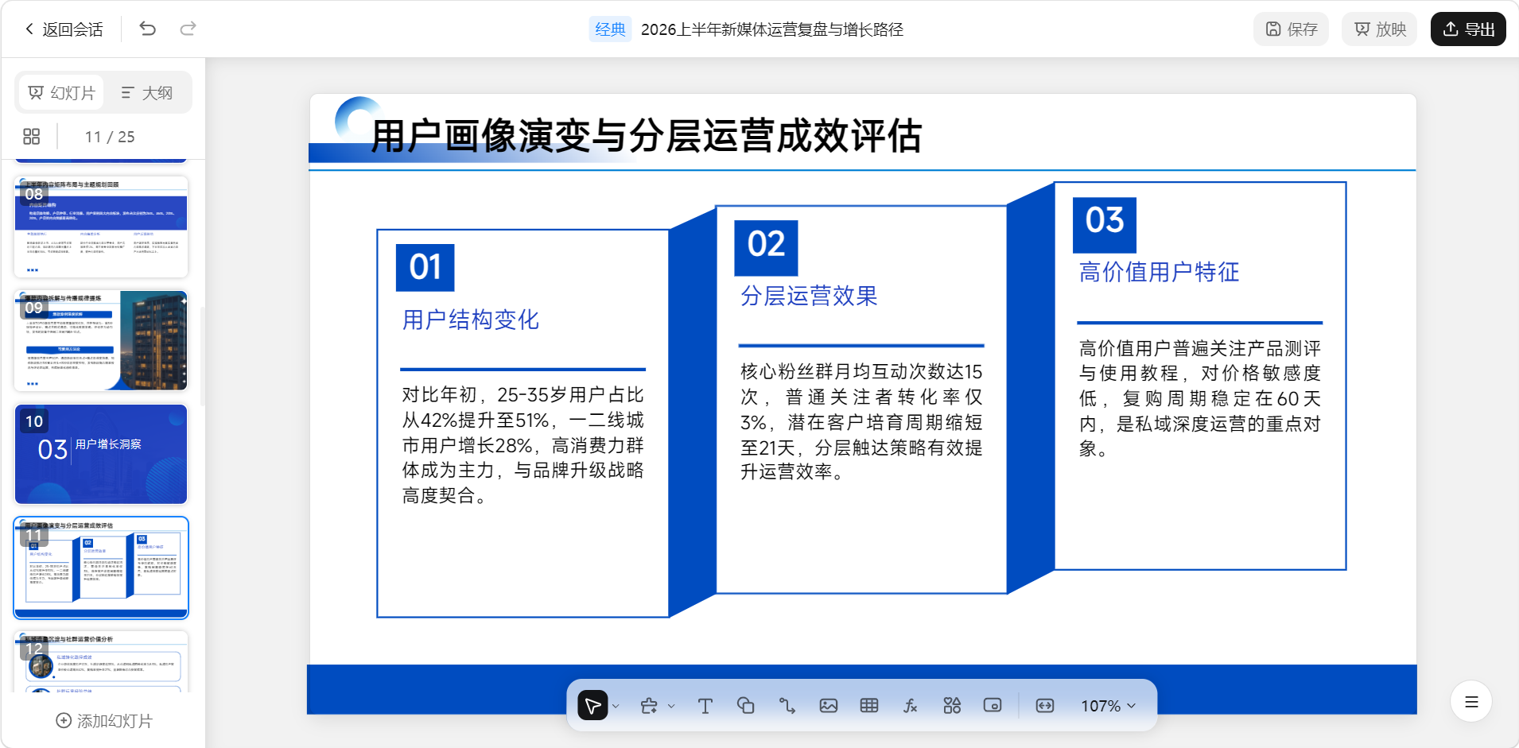Image resolution: width=1519 pixels, height=748 pixels.
Task: Click the undo arrow in the header
Action: tap(147, 29)
